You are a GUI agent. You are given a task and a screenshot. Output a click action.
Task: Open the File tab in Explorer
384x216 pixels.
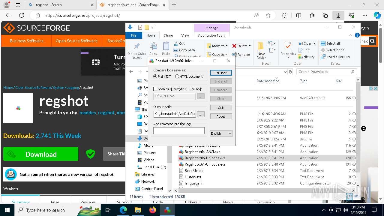click(134, 35)
